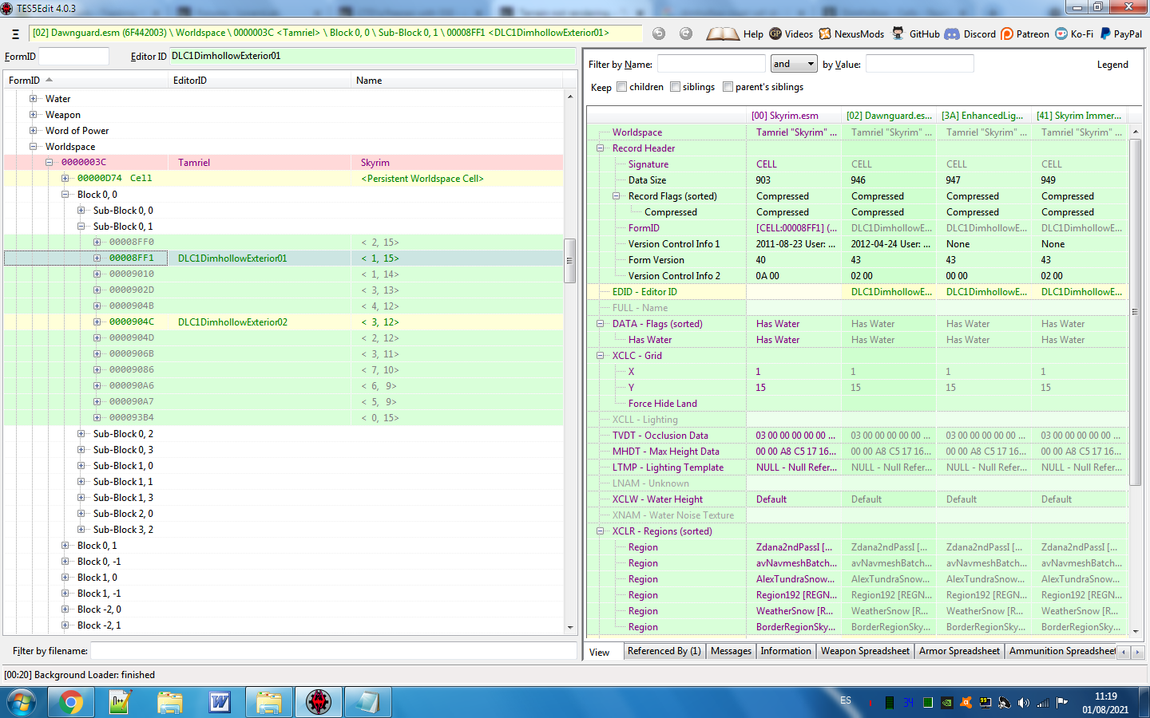Visit the NexusMods page
Screen dimensions: 1150x718
click(851, 34)
